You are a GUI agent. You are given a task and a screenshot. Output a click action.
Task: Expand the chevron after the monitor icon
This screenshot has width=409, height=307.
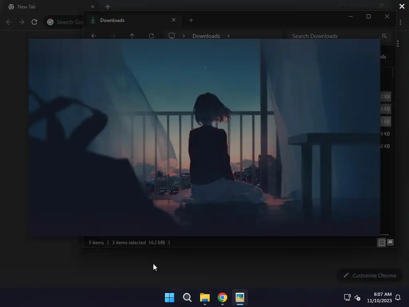pyautogui.click(x=184, y=36)
